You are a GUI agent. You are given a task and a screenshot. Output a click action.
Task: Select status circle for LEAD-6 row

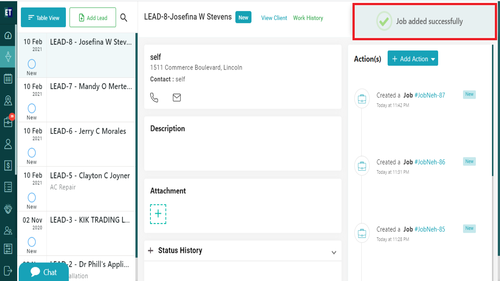32,153
